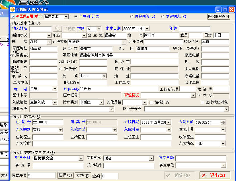Click the ID card reader icon button
The height and width of the screenshot is (181, 236).
57,29
